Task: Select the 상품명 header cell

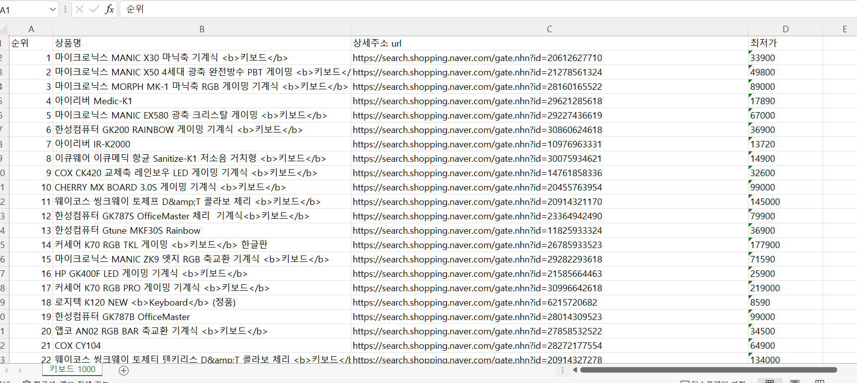Action: pyautogui.click(x=202, y=43)
